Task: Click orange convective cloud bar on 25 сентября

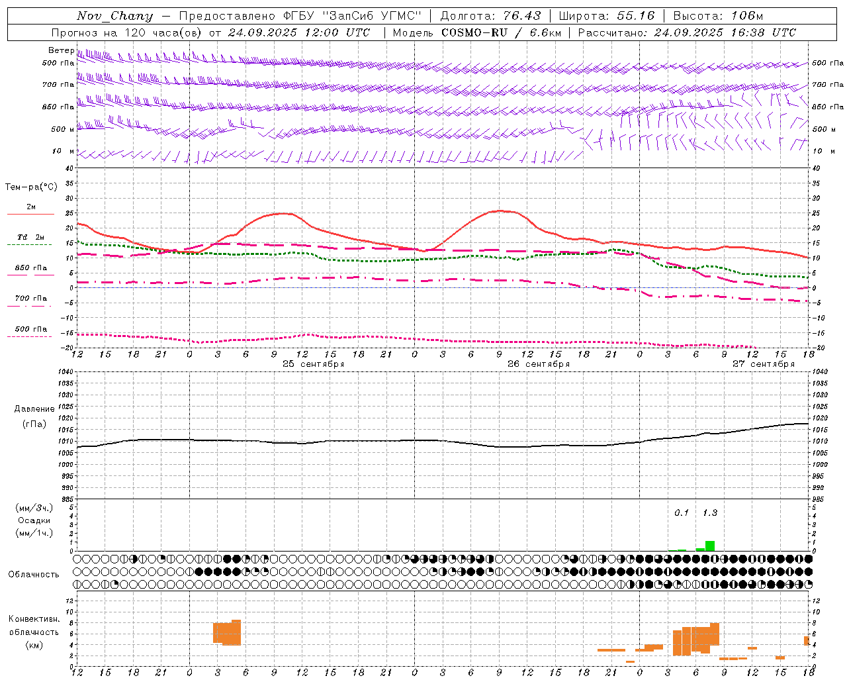Action: click(227, 632)
